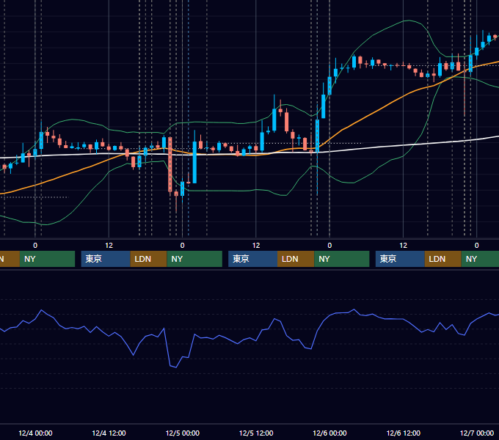
Task: Select the 東京 session block on 12/4
Action: tap(106, 259)
